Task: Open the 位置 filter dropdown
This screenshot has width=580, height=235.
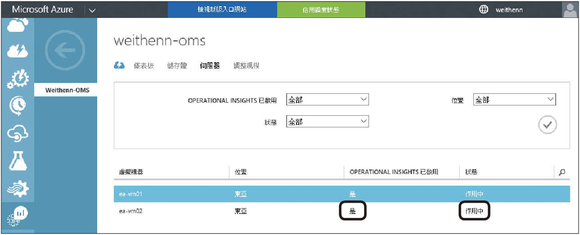Action: pos(514,100)
